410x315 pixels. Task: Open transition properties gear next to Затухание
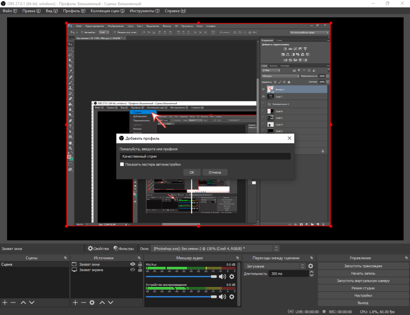[311, 266]
